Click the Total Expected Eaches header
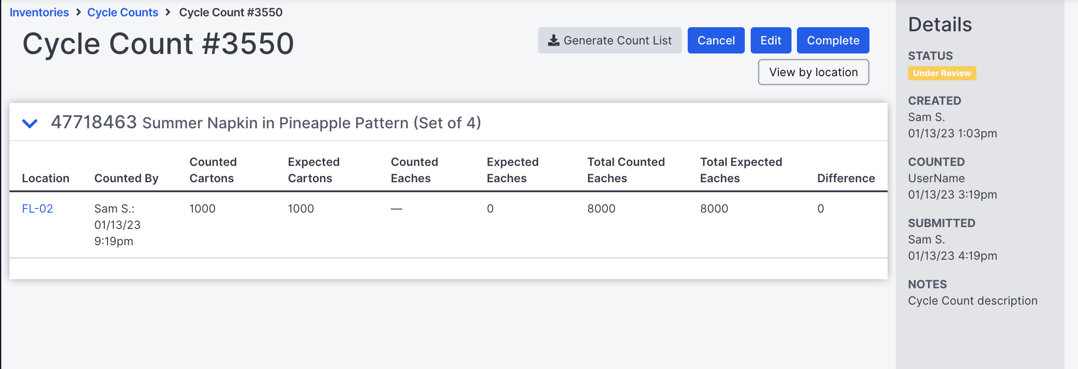The width and height of the screenshot is (1078, 369). coord(741,170)
